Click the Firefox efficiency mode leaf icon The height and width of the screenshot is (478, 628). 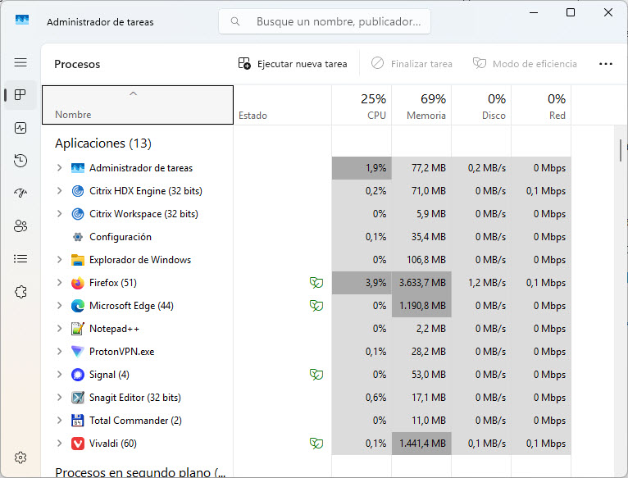315,283
